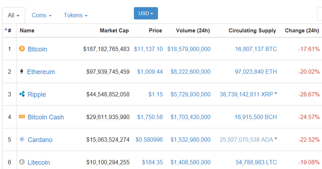Click the Bitcoin coin logo icon
Viewport: 322px width, 169px height.
tap(22, 49)
